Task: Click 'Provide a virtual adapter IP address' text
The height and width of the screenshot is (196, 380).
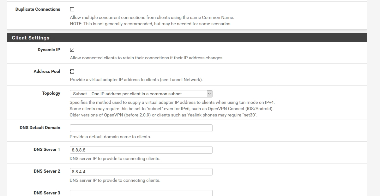Action: click(136, 80)
